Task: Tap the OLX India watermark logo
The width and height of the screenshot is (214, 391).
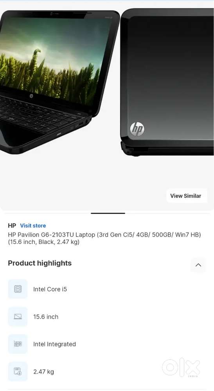Action: [x=181, y=368]
